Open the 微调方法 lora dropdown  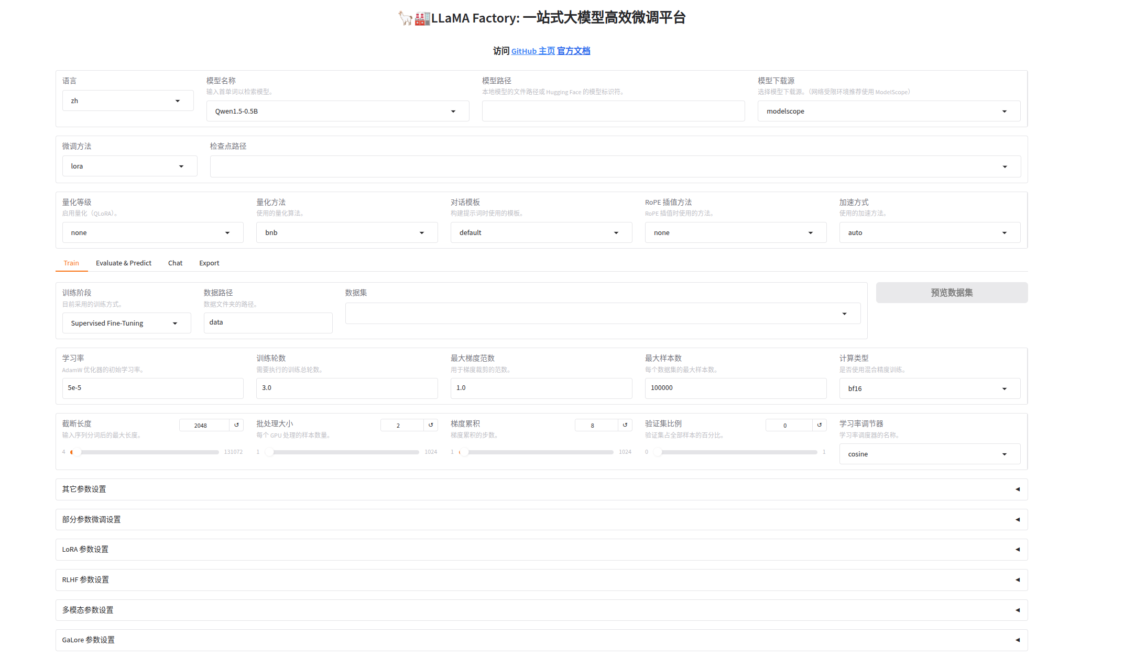(x=129, y=166)
